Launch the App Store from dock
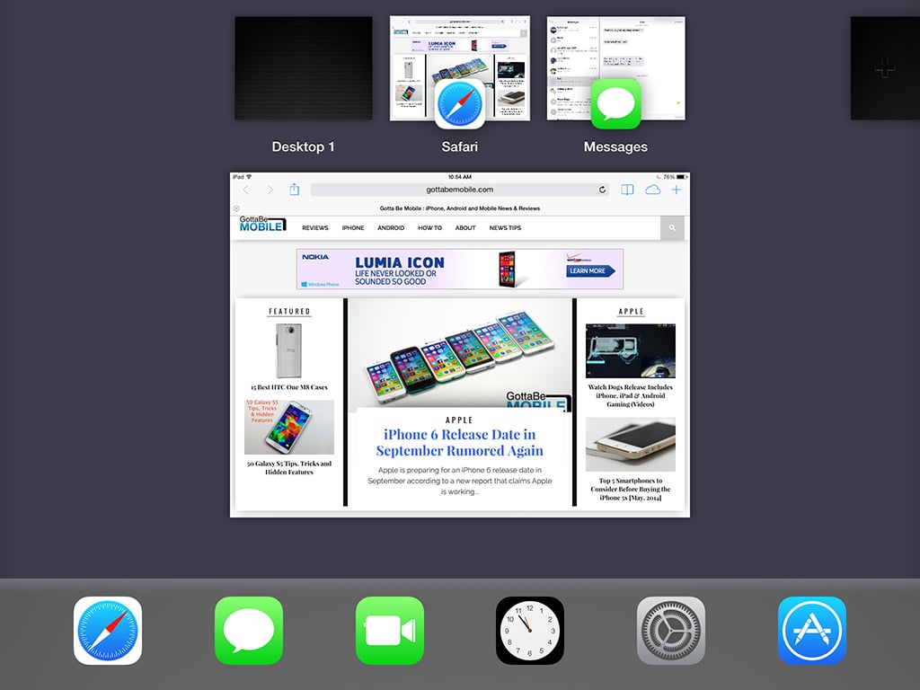This screenshot has height=690, width=920. pyautogui.click(x=812, y=631)
